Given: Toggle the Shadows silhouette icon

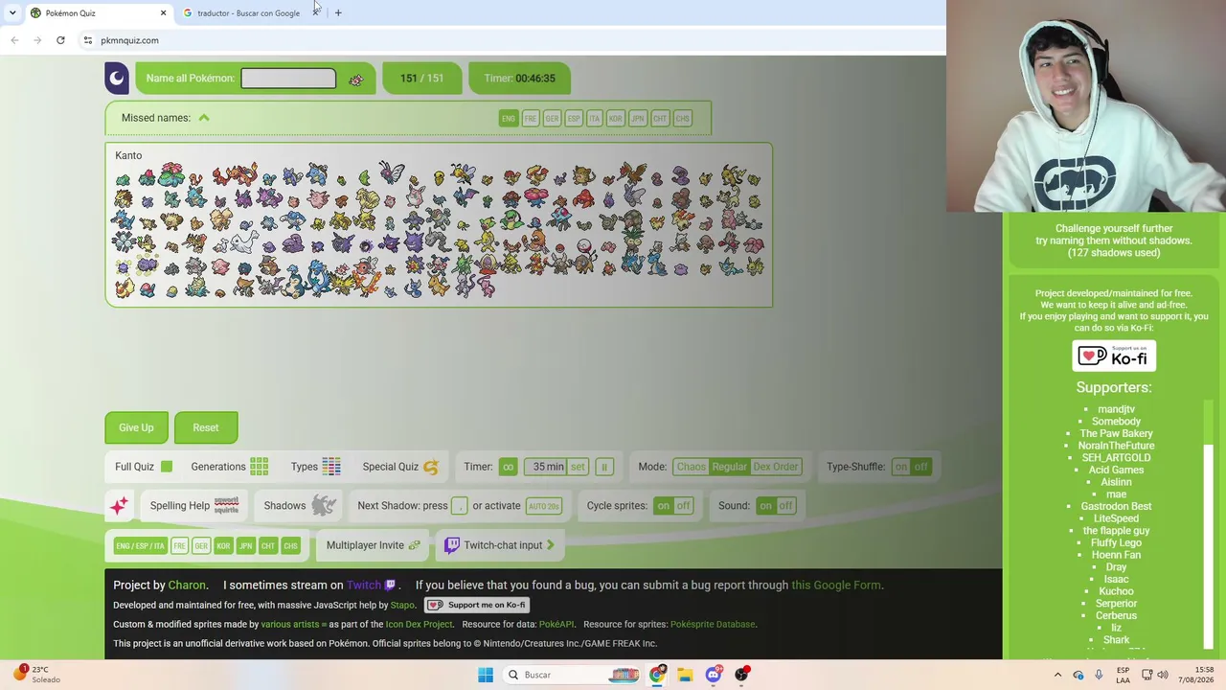Looking at the screenshot, I should coord(324,506).
